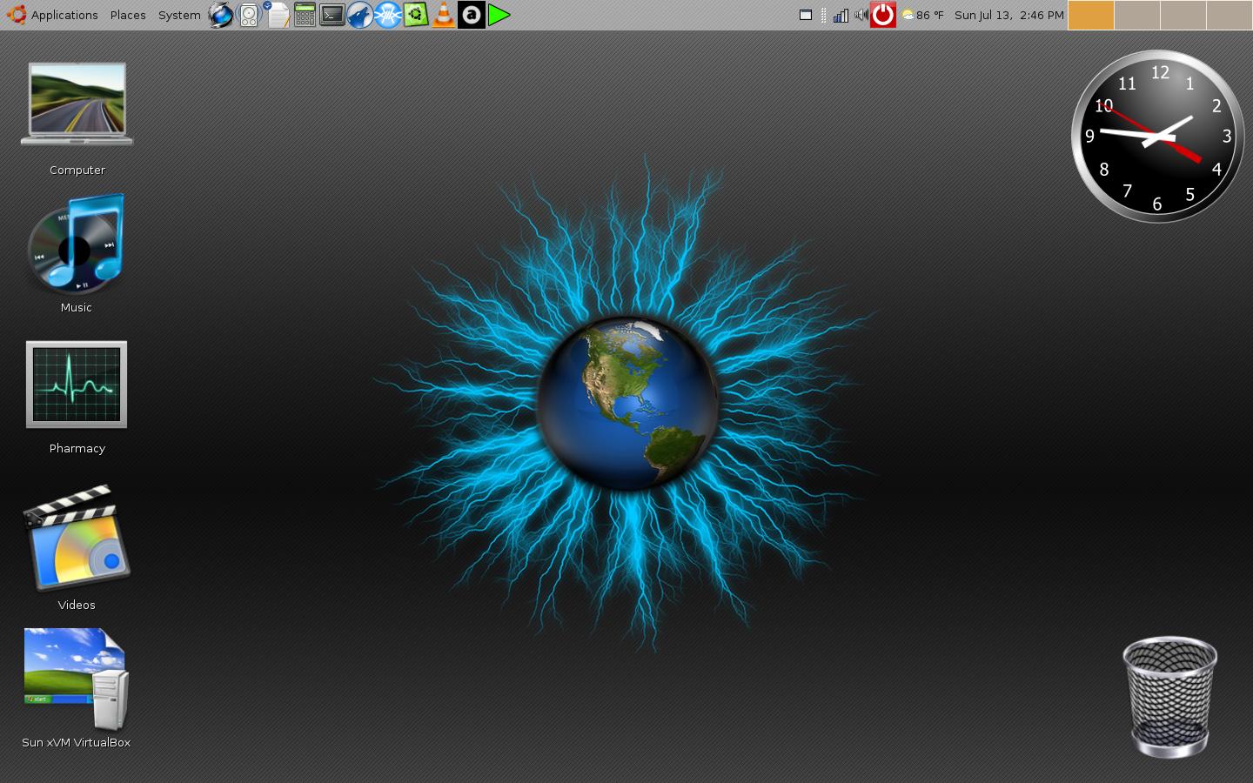Click the 'Music' icon label
Screen dimensions: 1253x783
tap(77, 308)
